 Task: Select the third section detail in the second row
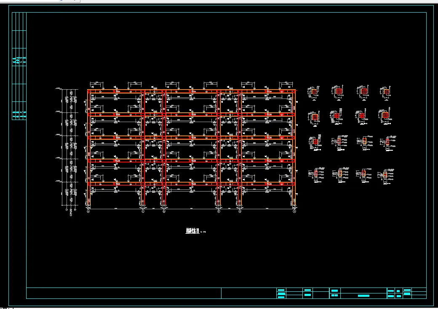362,117
